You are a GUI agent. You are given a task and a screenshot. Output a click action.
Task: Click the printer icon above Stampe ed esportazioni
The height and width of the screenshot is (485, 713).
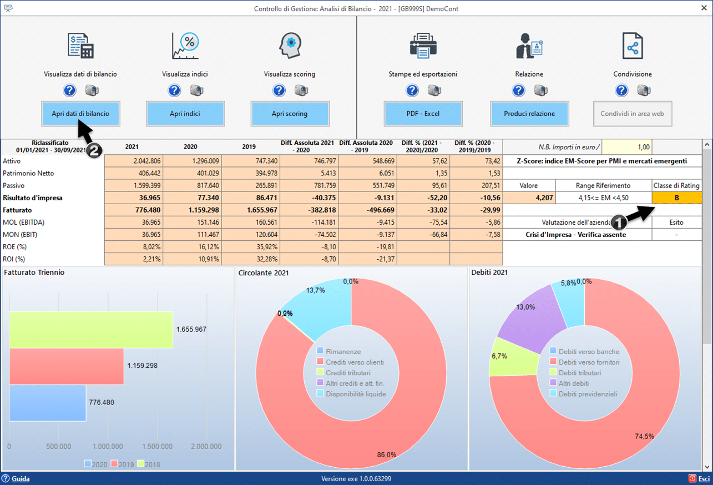point(423,46)
